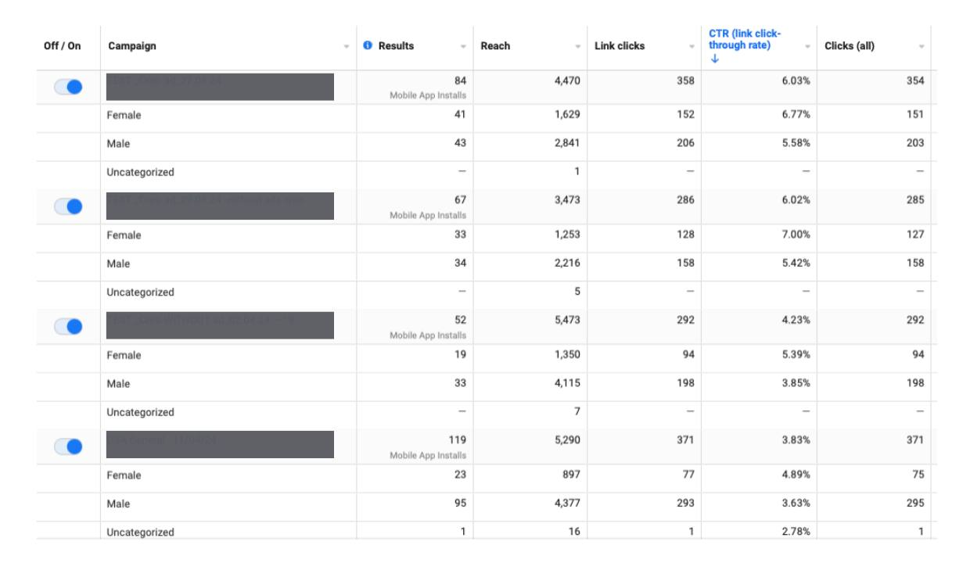Open the Link clicks column dropdown arrow

pos(692,47)
